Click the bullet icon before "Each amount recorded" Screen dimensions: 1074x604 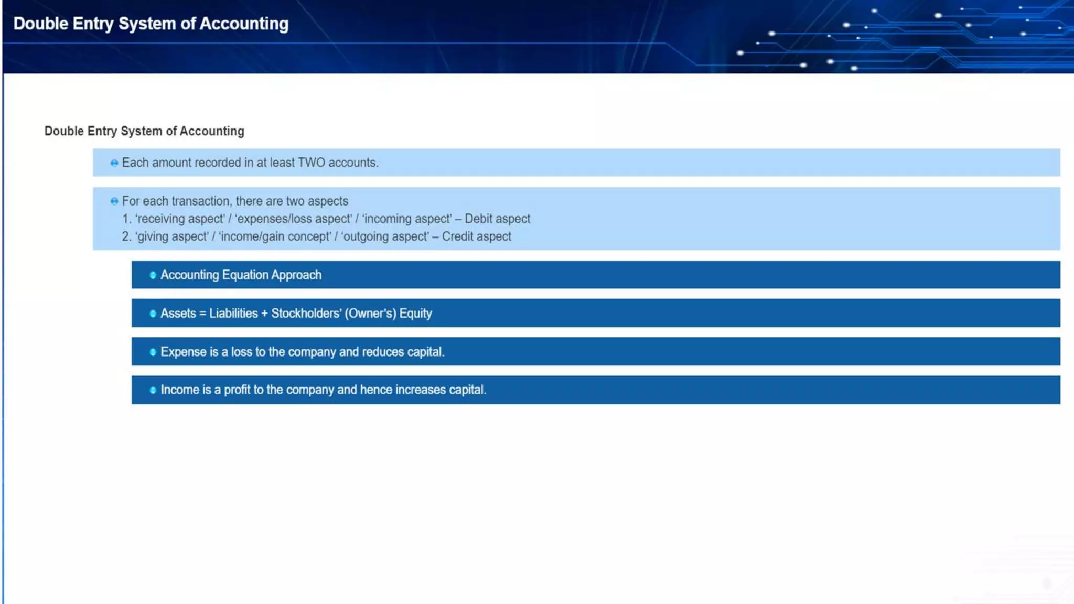114,163
